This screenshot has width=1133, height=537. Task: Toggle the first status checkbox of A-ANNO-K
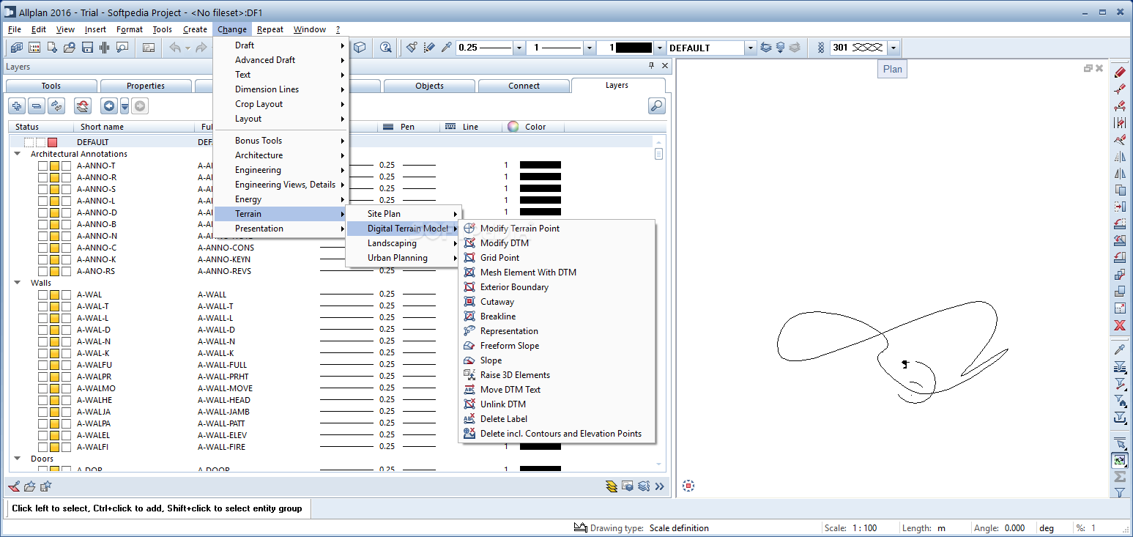pyautogui.click(x=42, y=259)
